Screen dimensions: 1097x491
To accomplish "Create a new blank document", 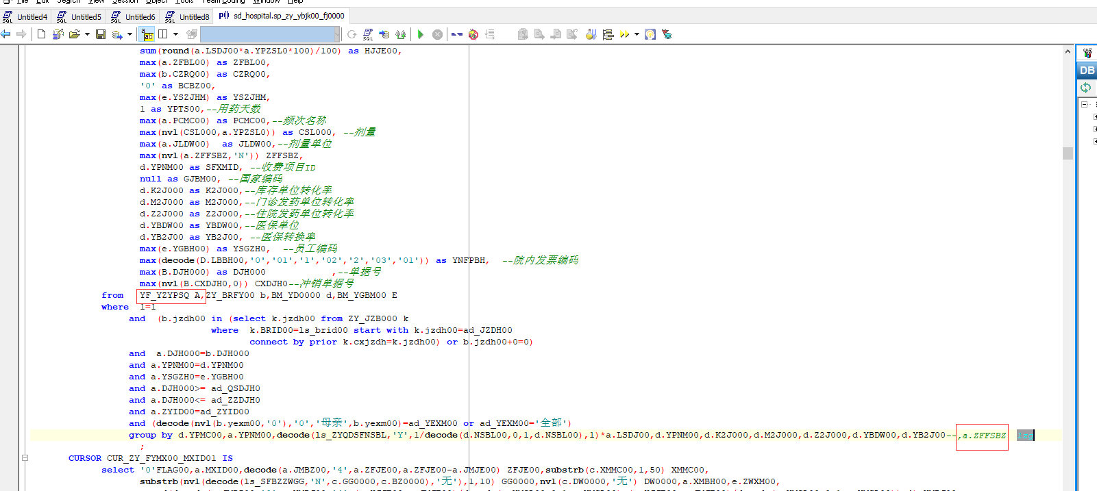I will 42,34.
